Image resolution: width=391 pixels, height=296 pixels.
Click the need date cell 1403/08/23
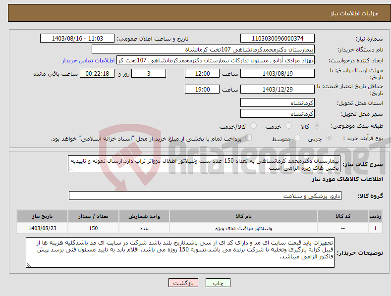point(43,228)
